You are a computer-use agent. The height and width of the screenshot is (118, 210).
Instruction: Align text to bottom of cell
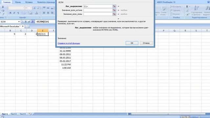click(52, 8)
